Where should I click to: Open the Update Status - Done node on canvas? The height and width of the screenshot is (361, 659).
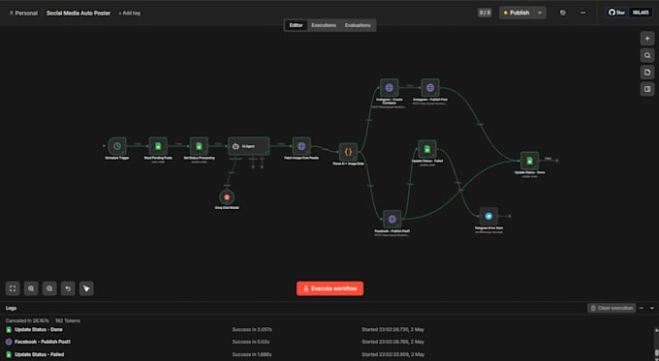[529, 161]
